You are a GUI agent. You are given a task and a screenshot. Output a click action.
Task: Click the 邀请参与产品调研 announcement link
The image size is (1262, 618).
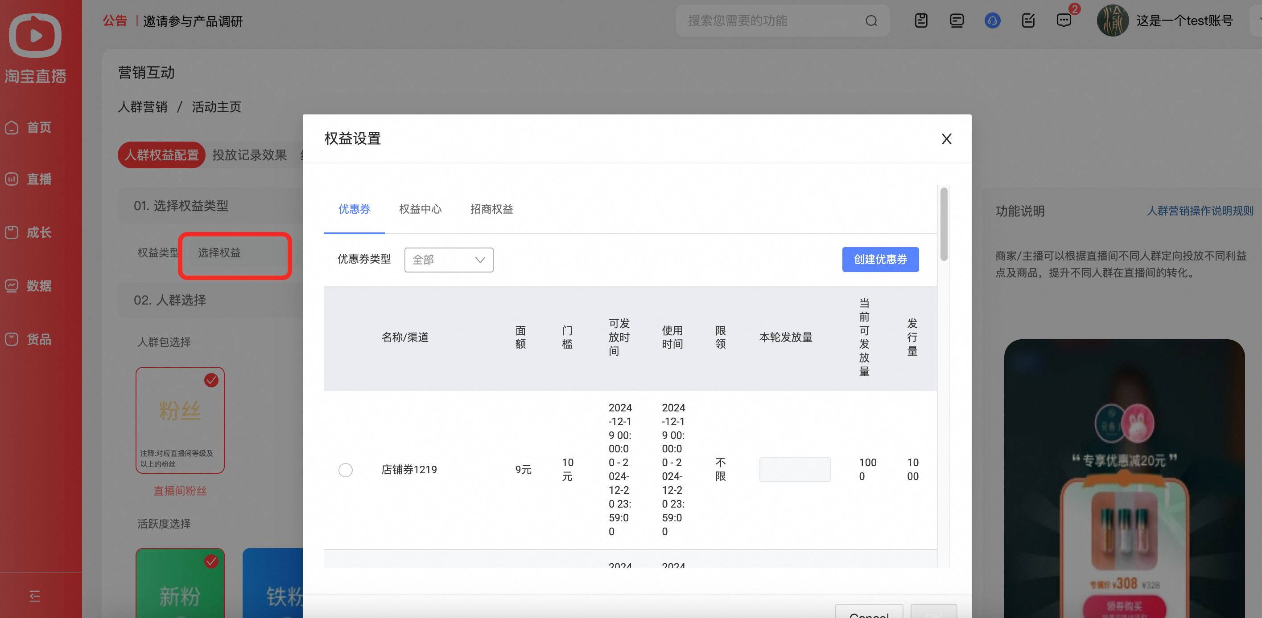coord(193,21)
